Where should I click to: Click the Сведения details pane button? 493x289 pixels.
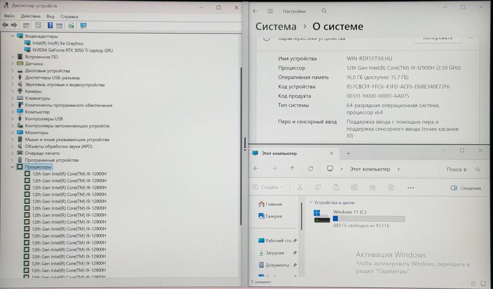pyautogui.click(x=466, y=188)
